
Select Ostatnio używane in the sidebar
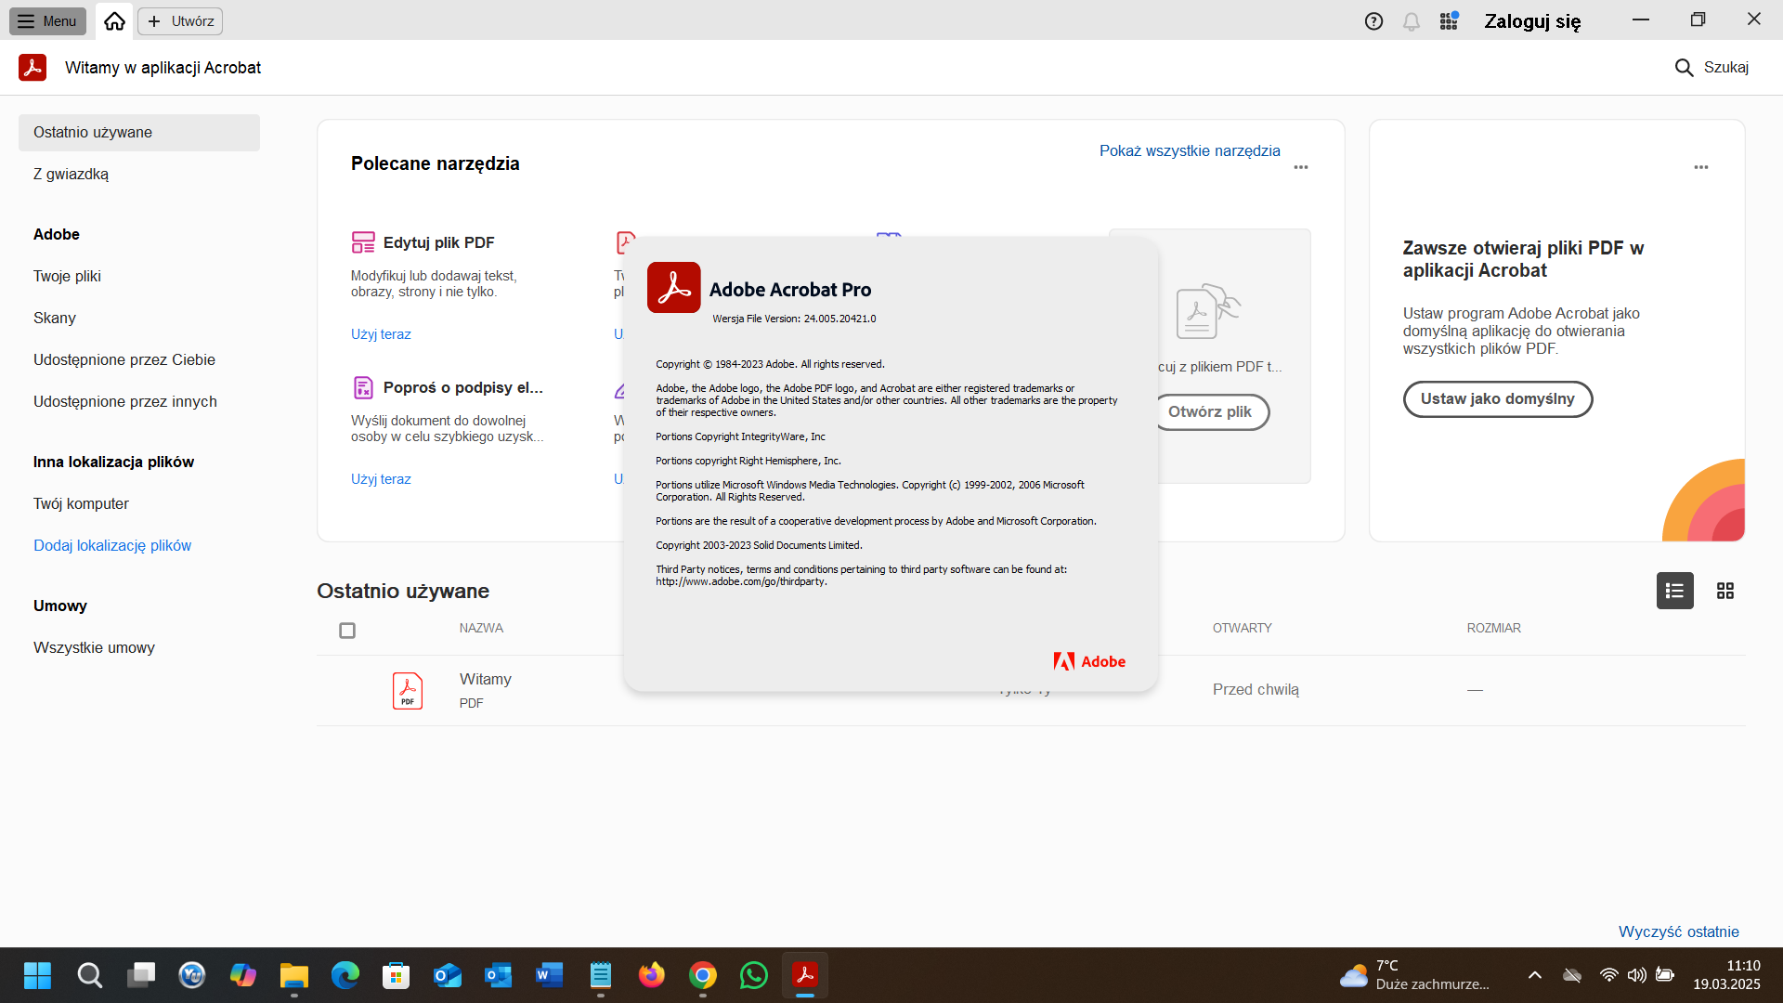tap(139, 133)
